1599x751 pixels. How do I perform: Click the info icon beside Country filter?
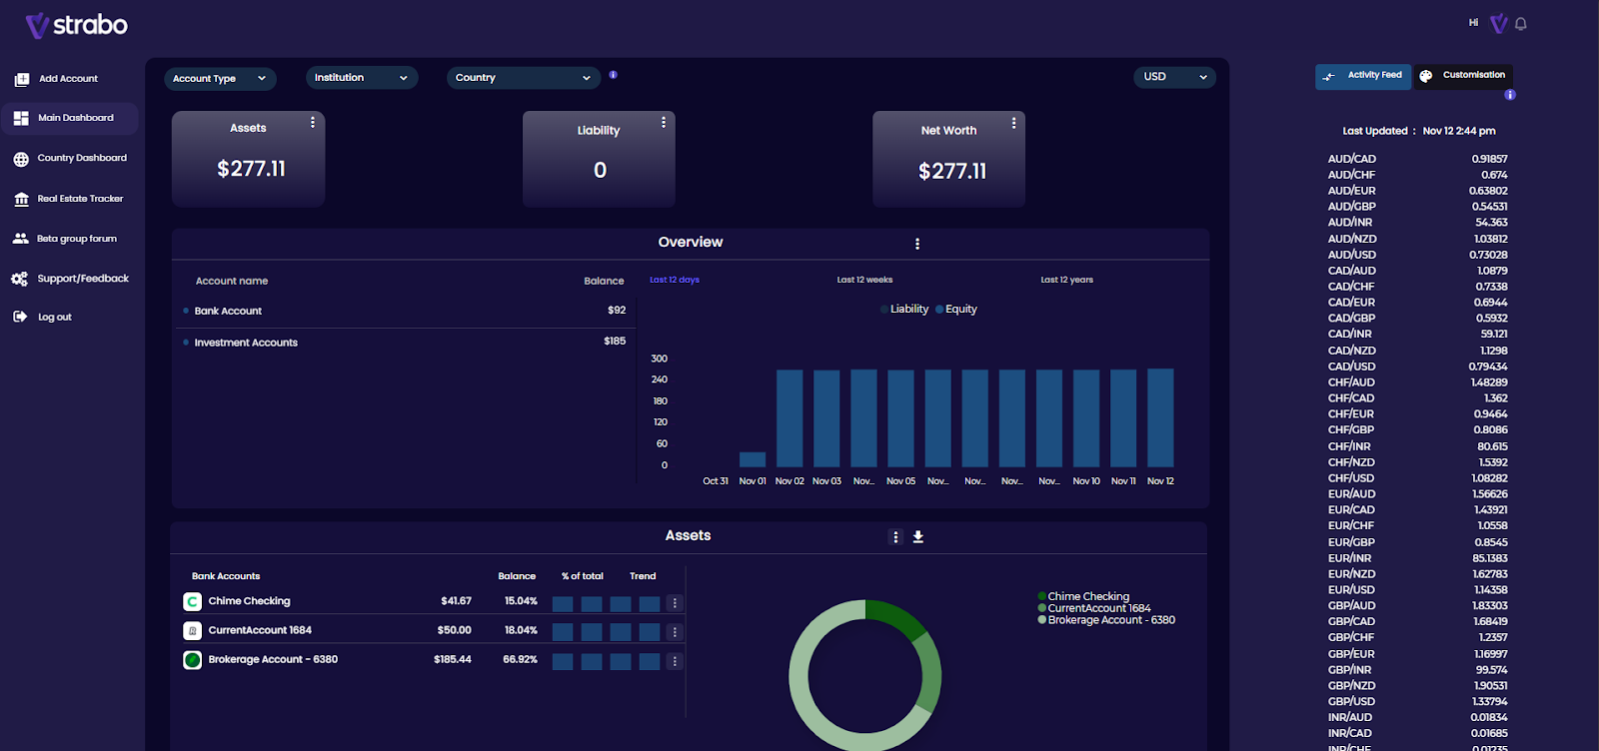pyautogui.click(x=613, y=75)
